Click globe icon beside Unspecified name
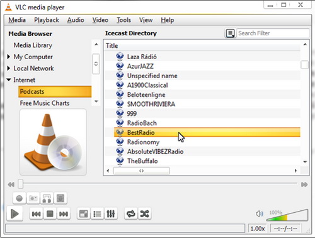315x238 pixels. [120, 75]
